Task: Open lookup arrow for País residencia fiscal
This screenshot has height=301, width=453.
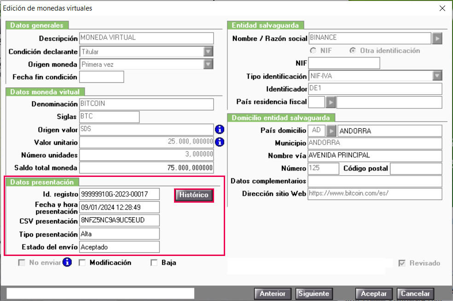Action: click(x=331, y=102)
